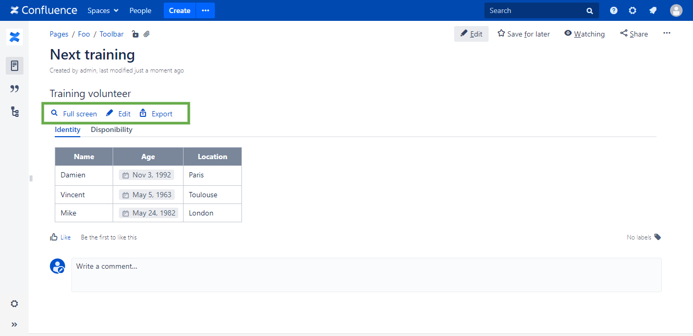This screenshot has height=336, width=693.
Task: Click the user profile avatar
Action: (x=676, y=10)
